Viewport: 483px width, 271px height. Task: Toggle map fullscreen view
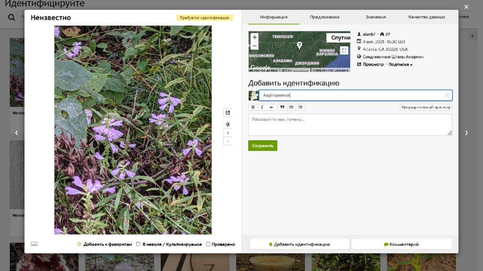pos(344,50)
